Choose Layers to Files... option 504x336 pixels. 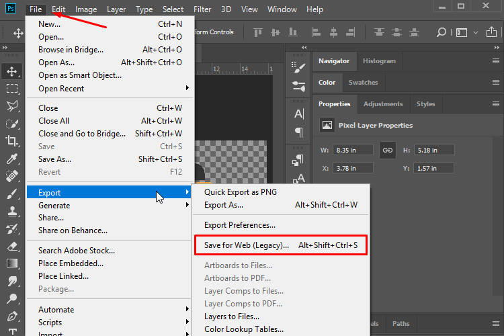281,317
